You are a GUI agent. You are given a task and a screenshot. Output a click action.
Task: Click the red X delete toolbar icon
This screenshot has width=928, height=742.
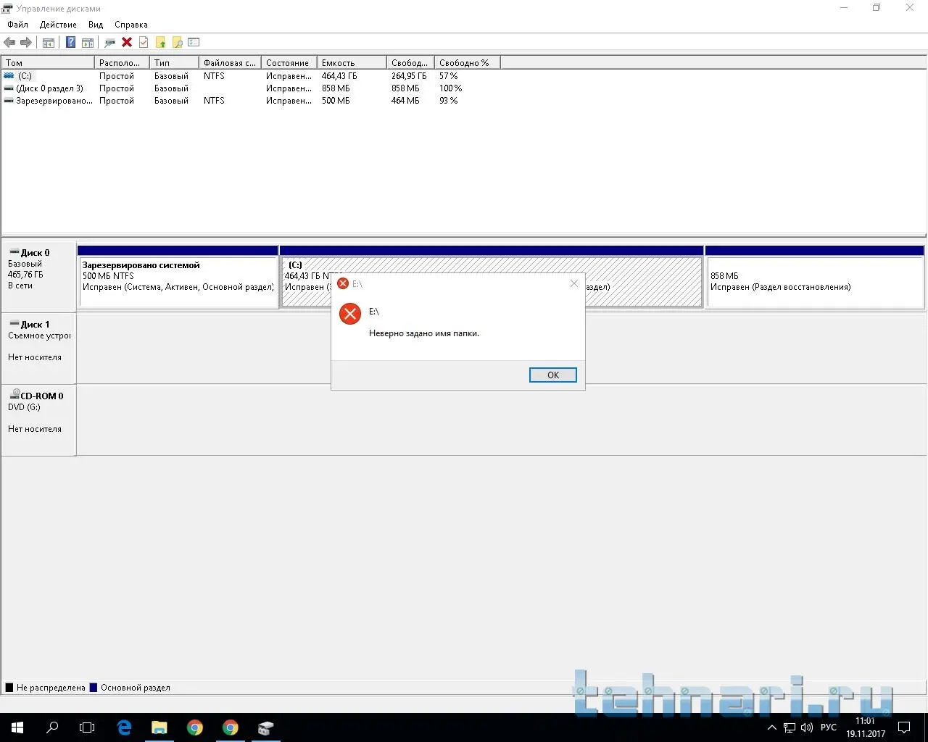click(127, 43)
